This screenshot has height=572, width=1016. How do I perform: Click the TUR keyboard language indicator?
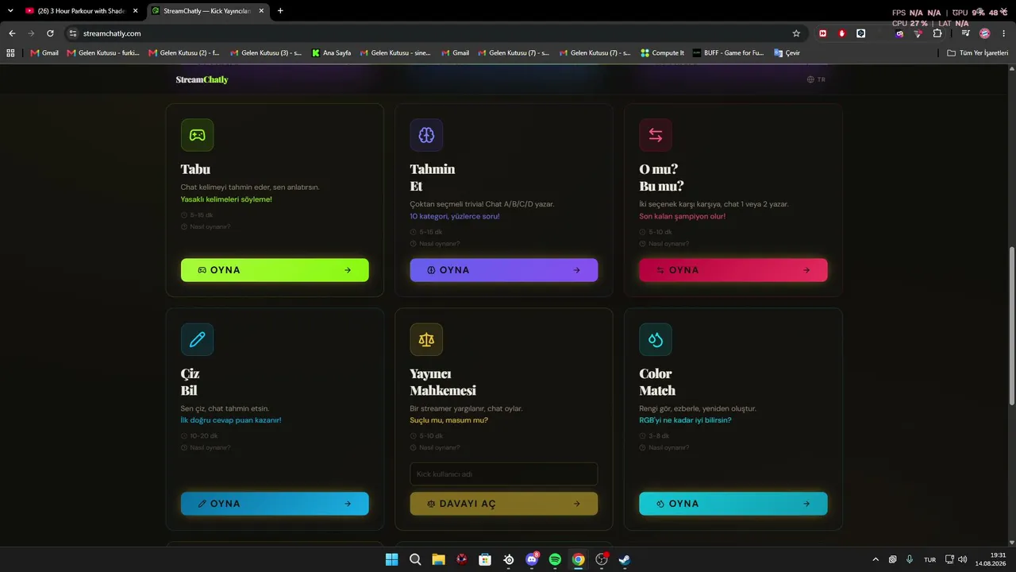click(x=929, y=560)
